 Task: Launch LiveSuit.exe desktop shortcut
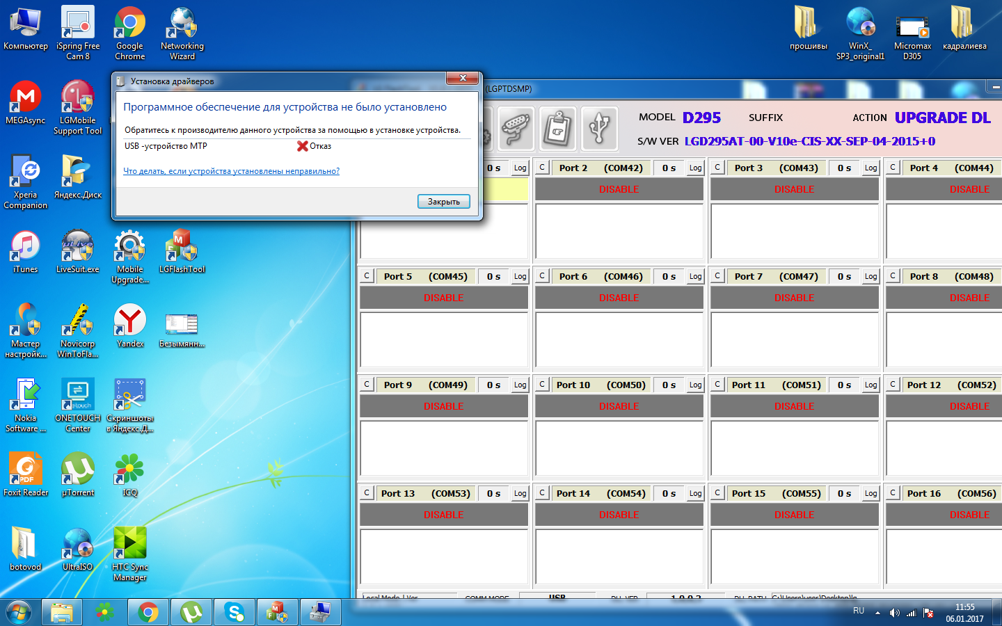click(77, 251)
